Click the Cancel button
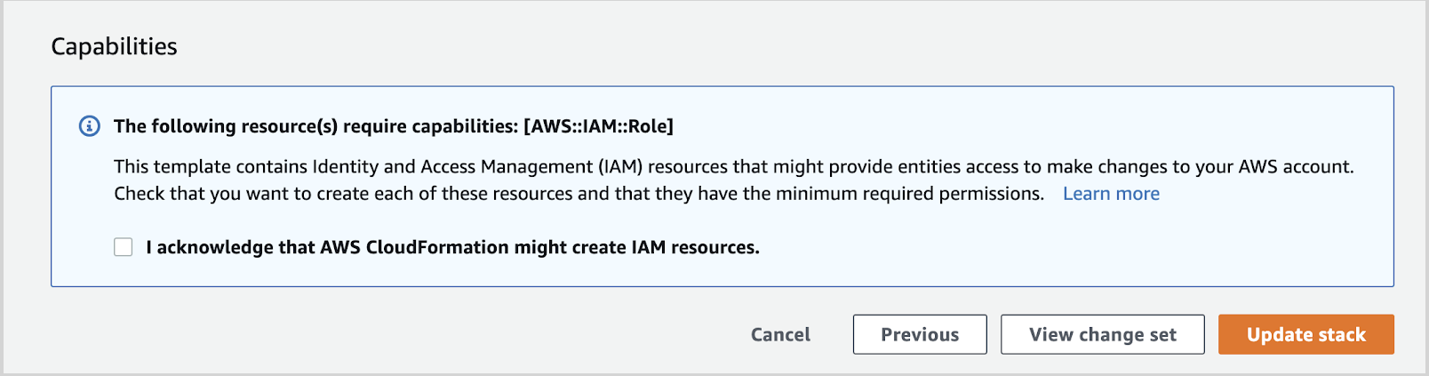1429x376 pixels. tap(780, 334)
